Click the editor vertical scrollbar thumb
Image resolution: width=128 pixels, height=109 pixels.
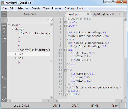click(x=125, y=39)
